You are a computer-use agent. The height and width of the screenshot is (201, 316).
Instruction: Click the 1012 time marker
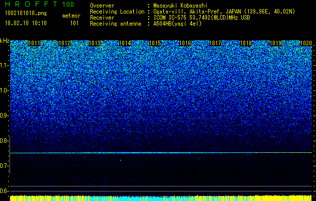point(64,43)
